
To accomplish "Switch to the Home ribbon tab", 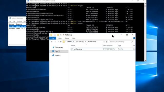I will (x=60, y=38).
